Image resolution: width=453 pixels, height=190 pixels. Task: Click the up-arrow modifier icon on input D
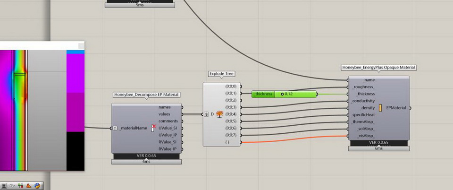(x=206, y=114)
